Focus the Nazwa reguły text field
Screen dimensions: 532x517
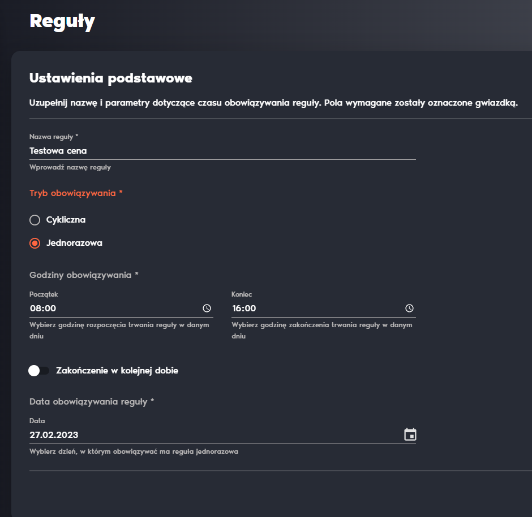[x=222, y=151]
